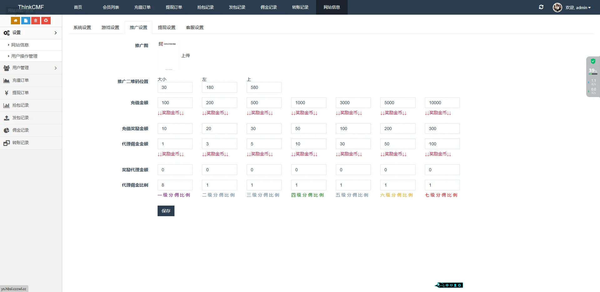The height and width of the screenshot is (292, 600).
Task: Click the refresh icon in top bar
Action: tap(541, 7)
